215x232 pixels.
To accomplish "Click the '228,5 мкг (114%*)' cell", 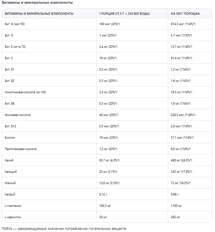I will coord(183,115).
